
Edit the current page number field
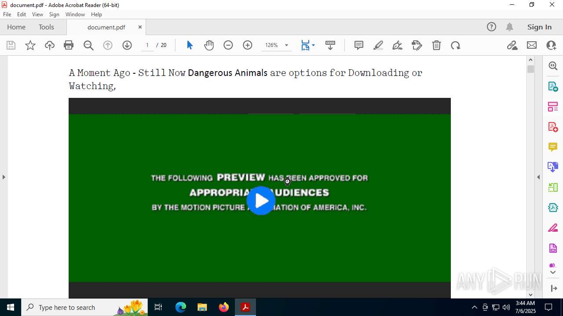[147, 45]
